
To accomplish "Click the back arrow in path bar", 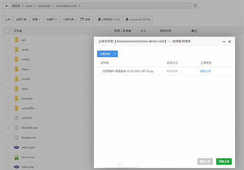I will coord(7,6).
